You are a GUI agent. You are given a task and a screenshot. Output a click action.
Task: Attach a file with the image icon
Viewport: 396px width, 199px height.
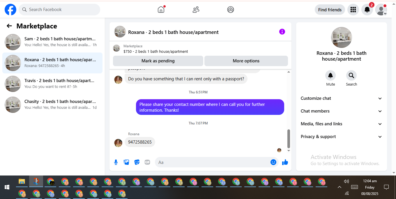pos(126,162)
